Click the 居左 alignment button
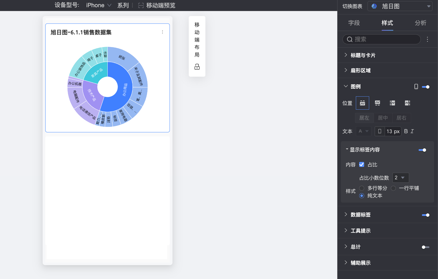The width and height of the screenshot is (438, 279). pos(364,118)
